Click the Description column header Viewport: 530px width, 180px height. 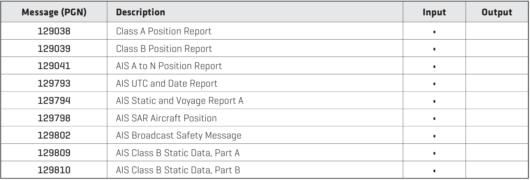click(141, 12)
